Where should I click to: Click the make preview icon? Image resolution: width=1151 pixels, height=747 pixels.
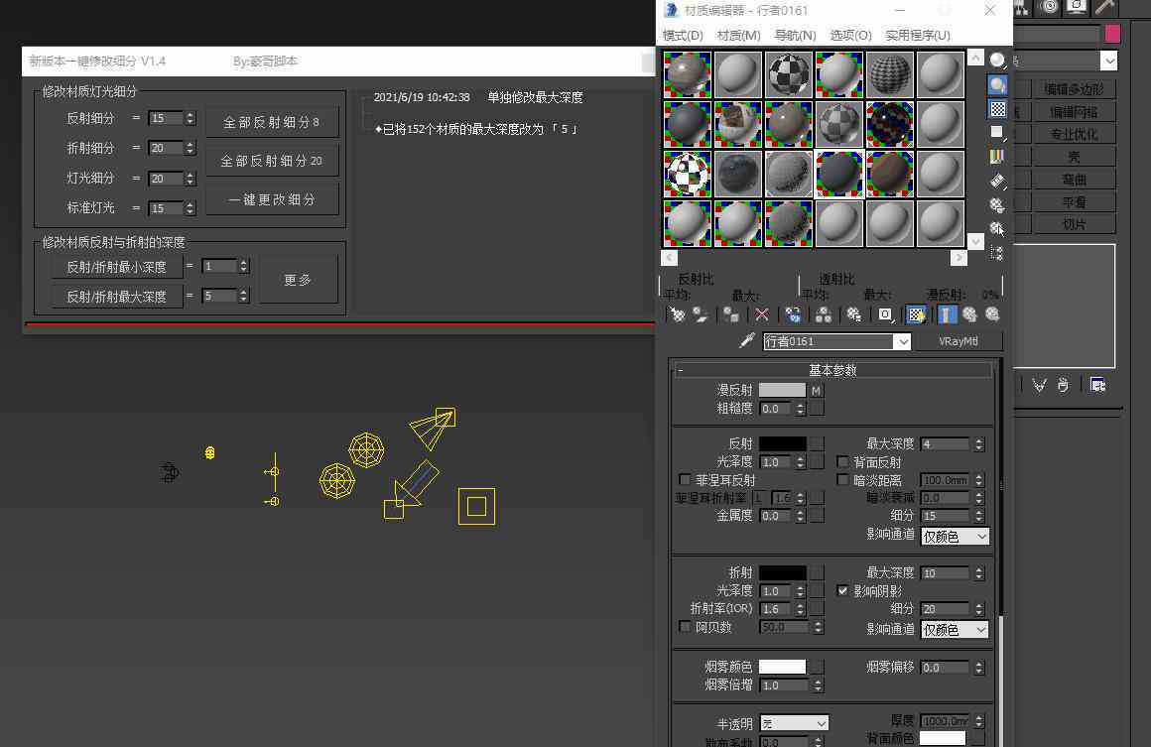click(997, 181)
